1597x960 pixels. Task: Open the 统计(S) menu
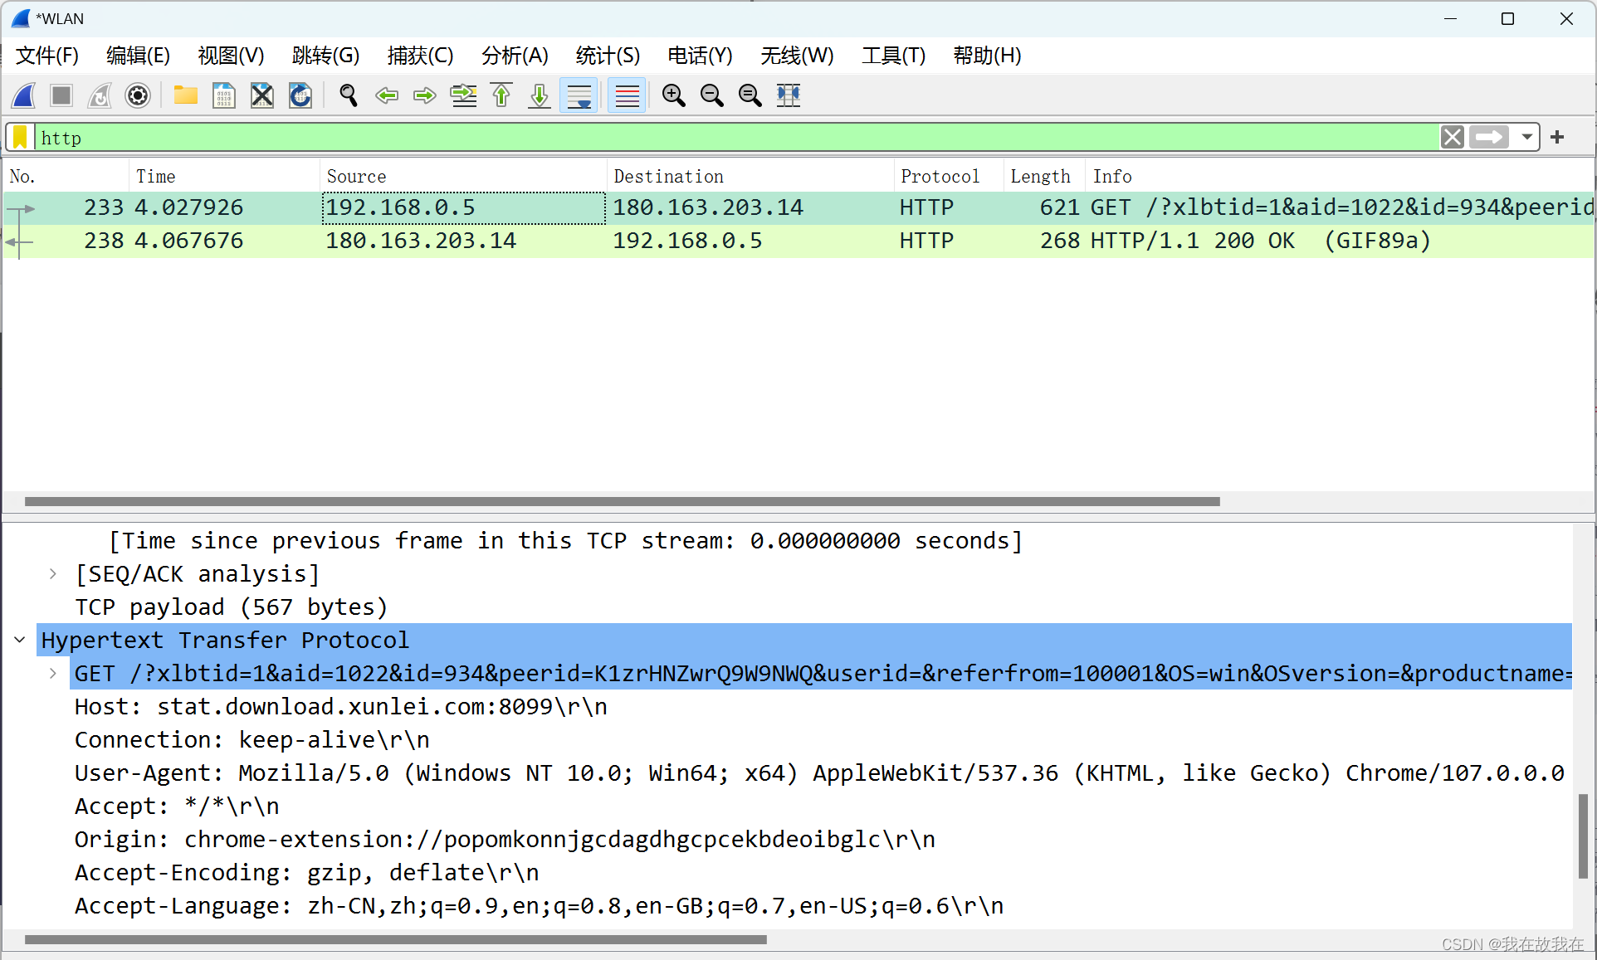(607, 56)
